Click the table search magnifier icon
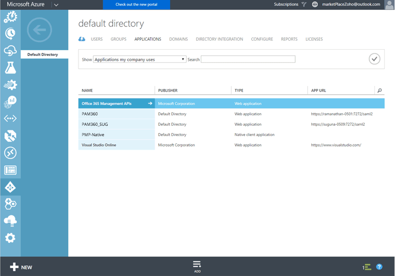Image resolution: width=395 pixels, height=276 pixels. 380,90
